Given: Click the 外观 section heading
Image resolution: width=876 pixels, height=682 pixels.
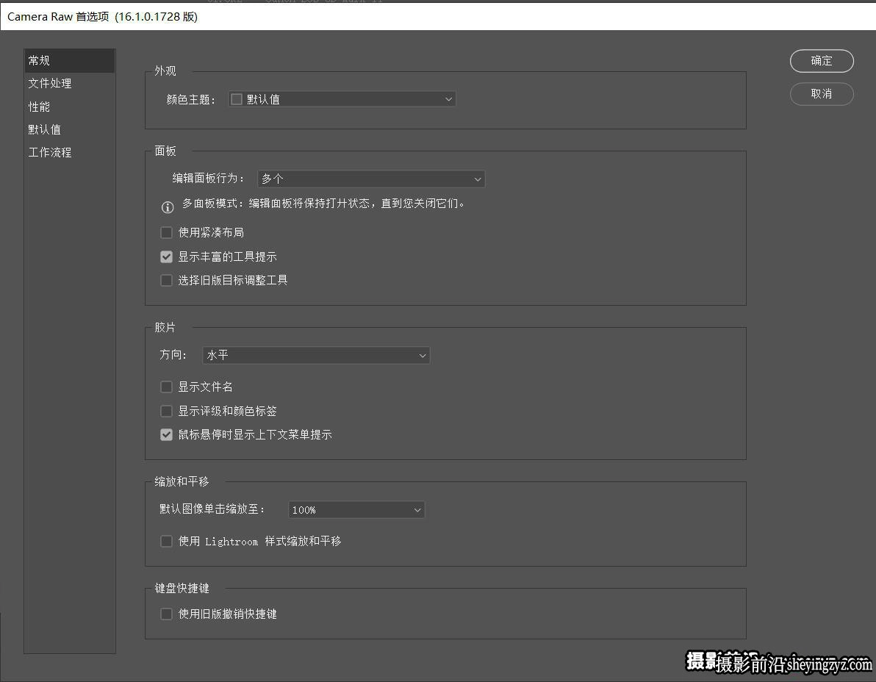Looking at the screenshot, I should coord(165,71).
